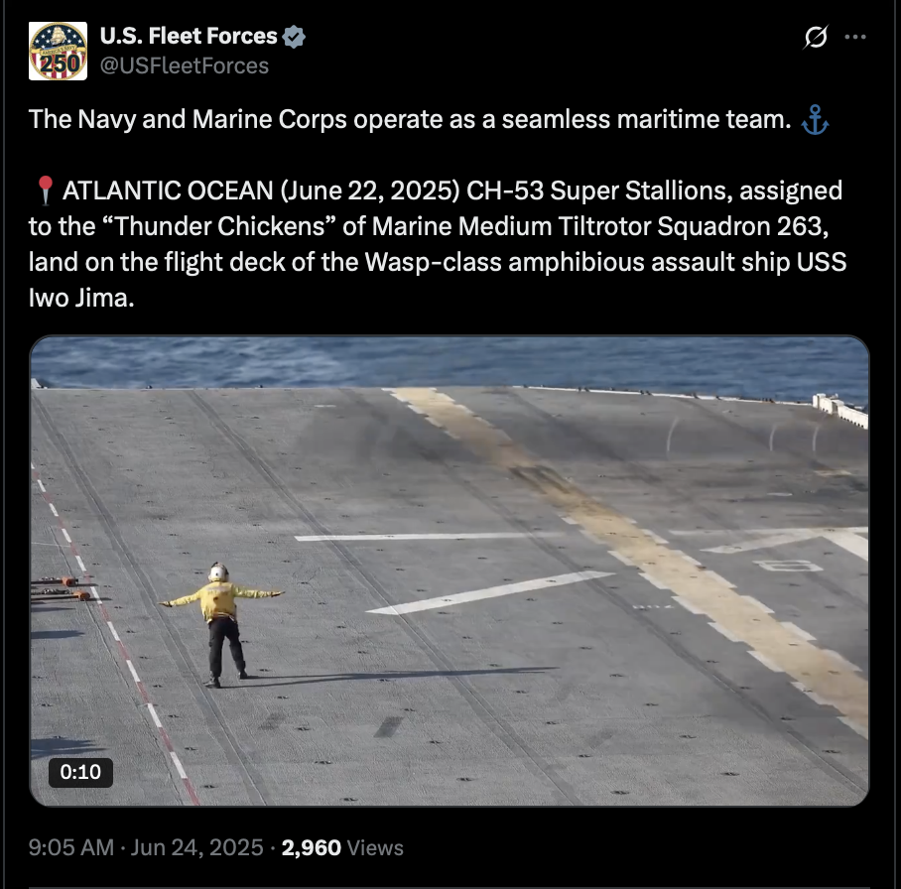Click the blue verified checkmark badge
This screenshot has height=889, width=901.
294,37
